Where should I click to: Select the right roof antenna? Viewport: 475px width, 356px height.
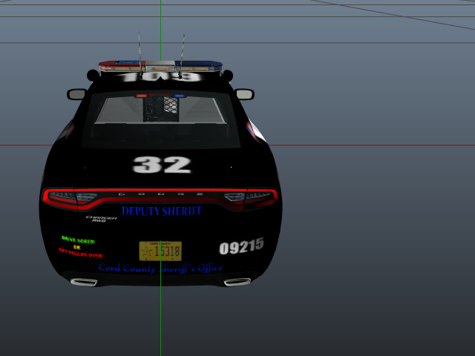(x=183, y=47)
